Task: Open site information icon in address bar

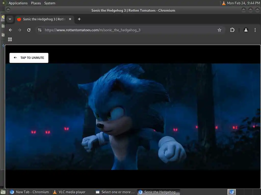Action: 40,30
